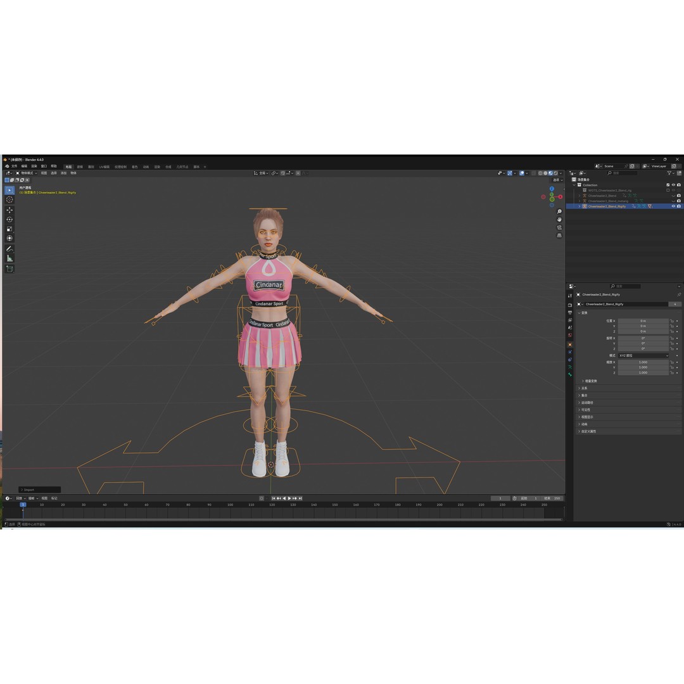Switch to UV Editing workspace tab
Image resolution: width=684 pixels, height=684 pixels.
[104, 167]
